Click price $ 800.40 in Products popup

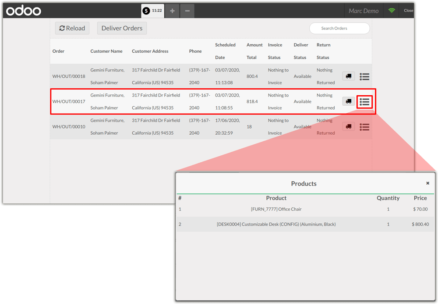click(x=420, y=224)
